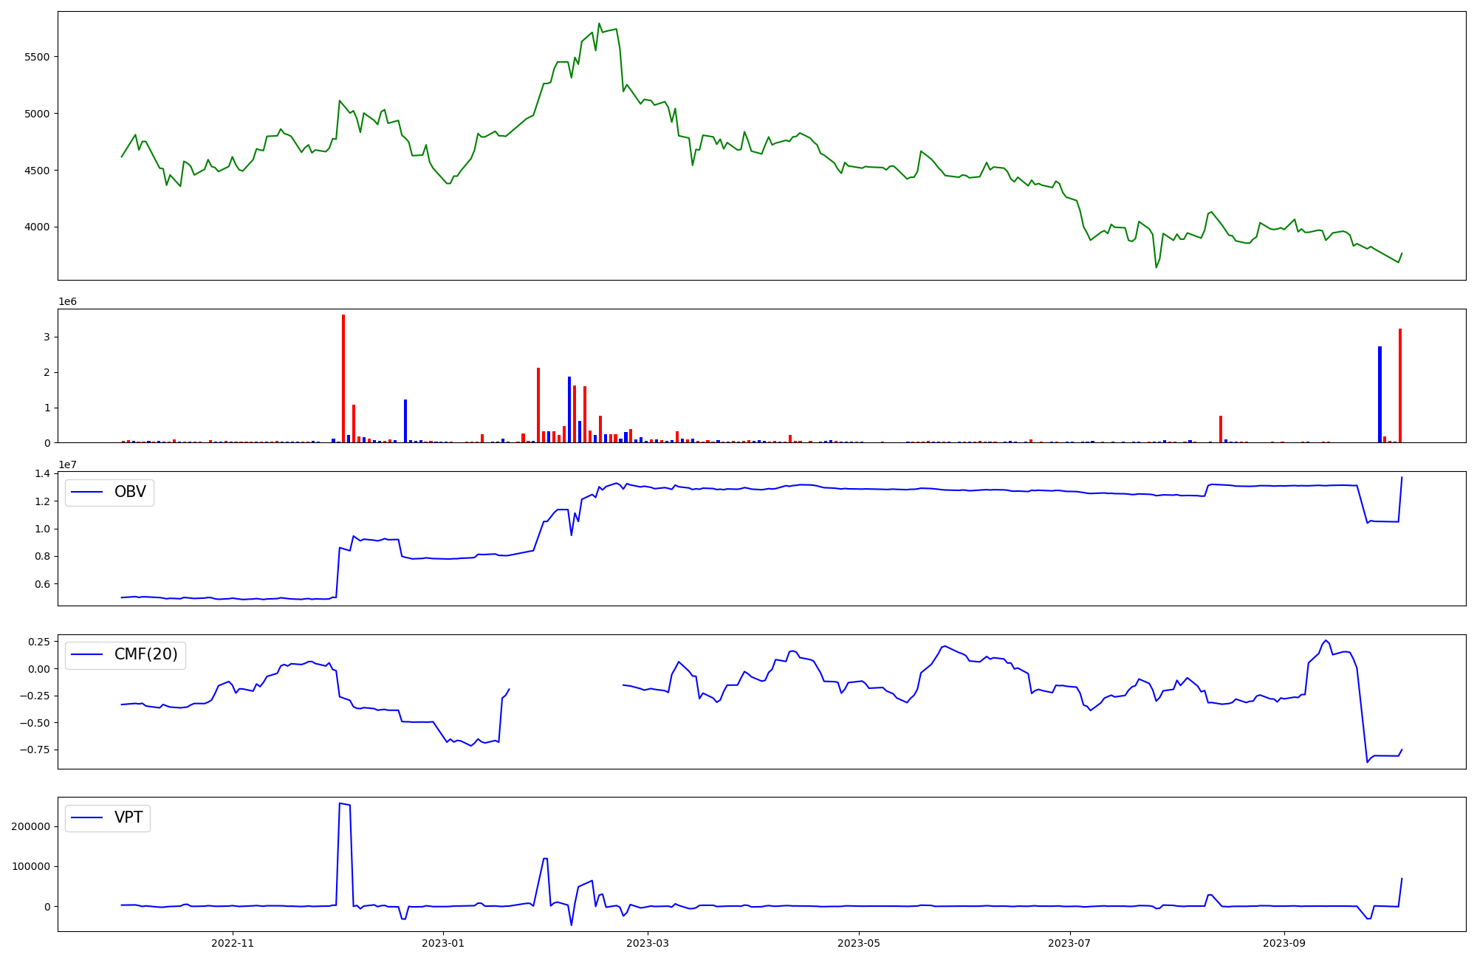Click the 2023-03 x-axis date label
Screen dimensions: 1477x960
648,943
